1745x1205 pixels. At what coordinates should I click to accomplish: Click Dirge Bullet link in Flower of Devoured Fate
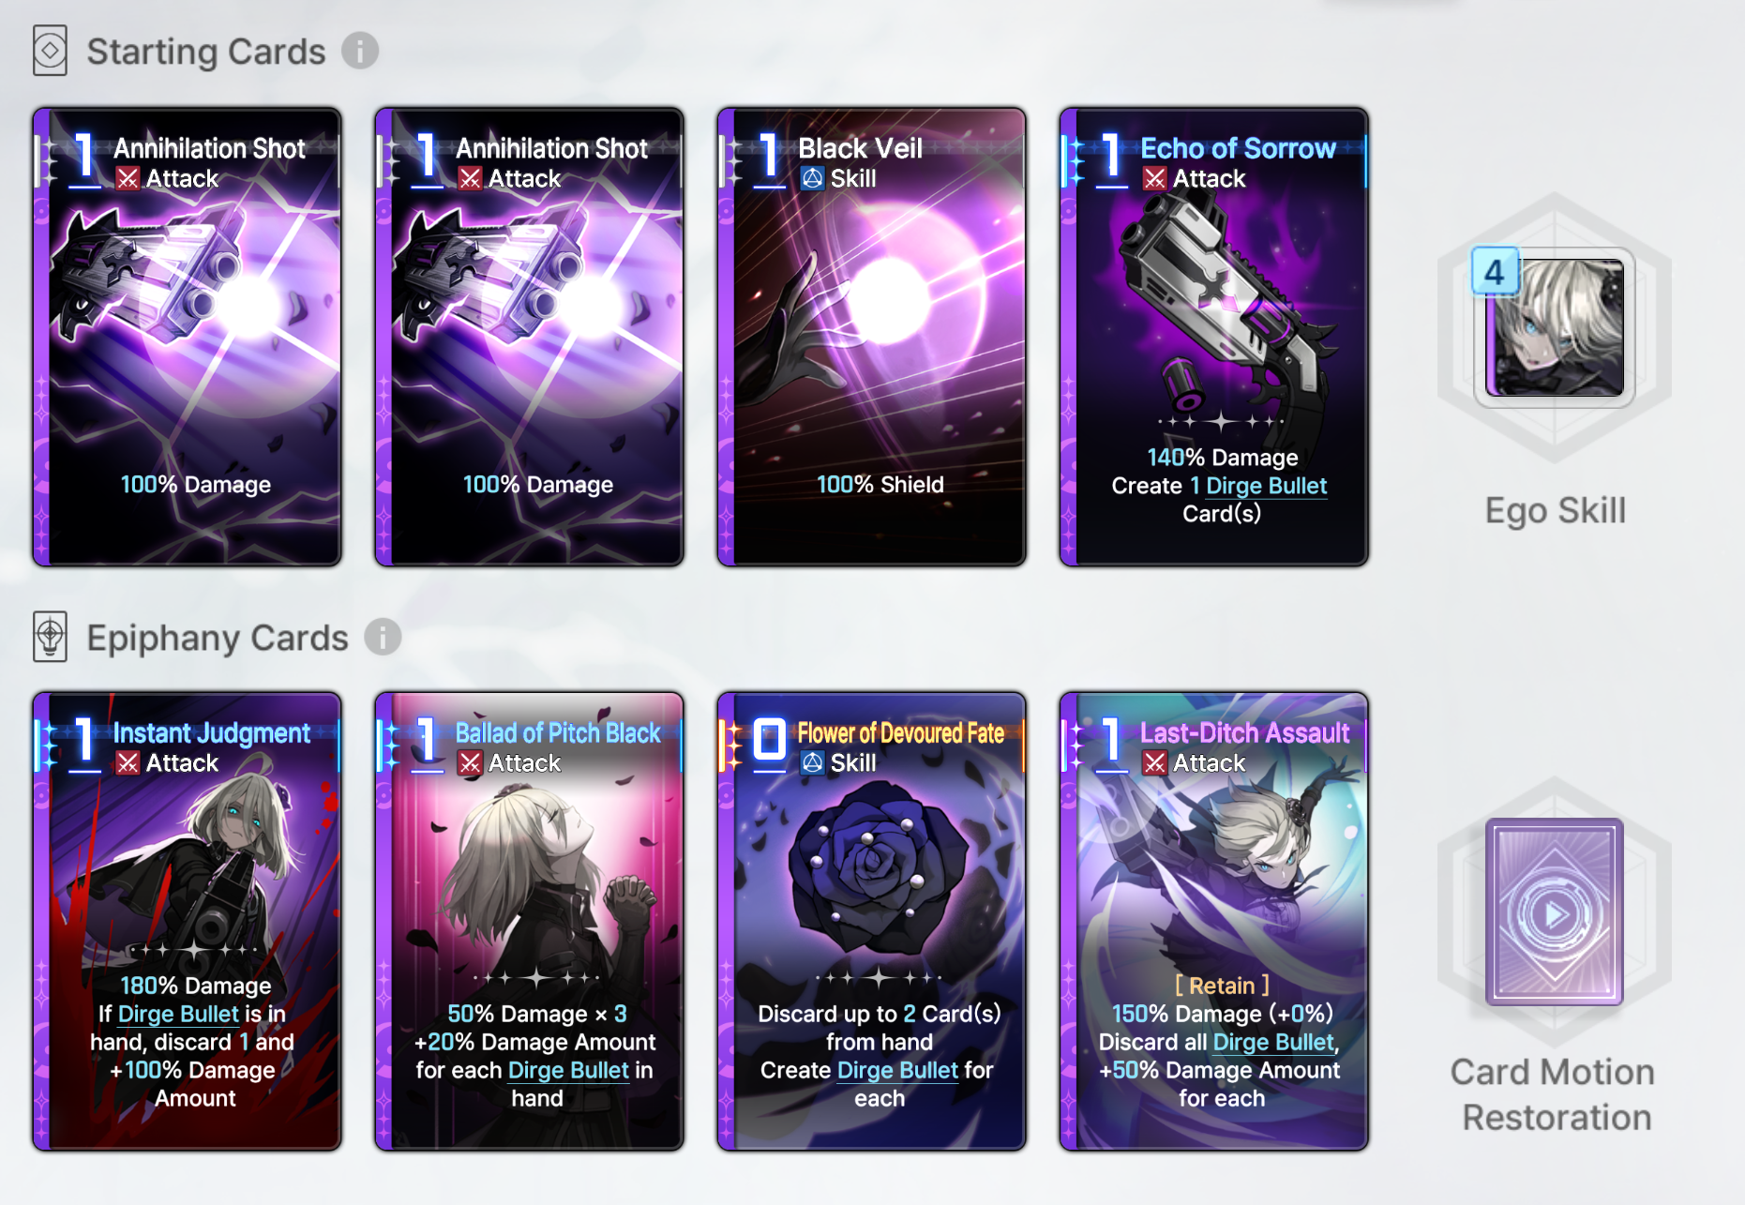click(x=897, y=1070)
